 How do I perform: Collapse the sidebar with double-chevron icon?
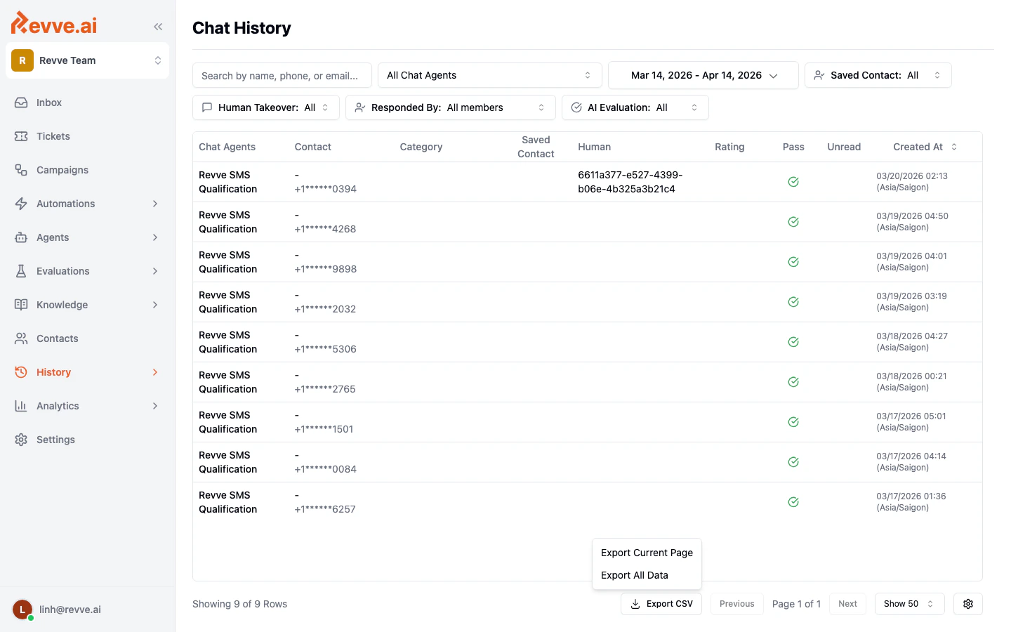click(x=158, y=27)
